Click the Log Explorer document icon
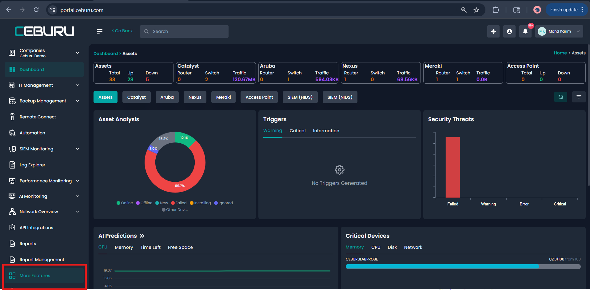The height and width of the screenshot is (290, 590). (x=12, y=165)
